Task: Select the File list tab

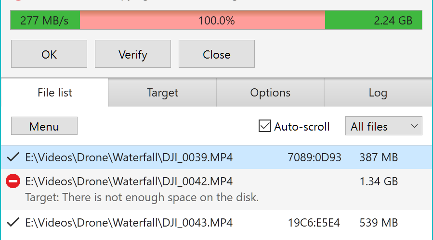Action: click(x=55, y=93)
